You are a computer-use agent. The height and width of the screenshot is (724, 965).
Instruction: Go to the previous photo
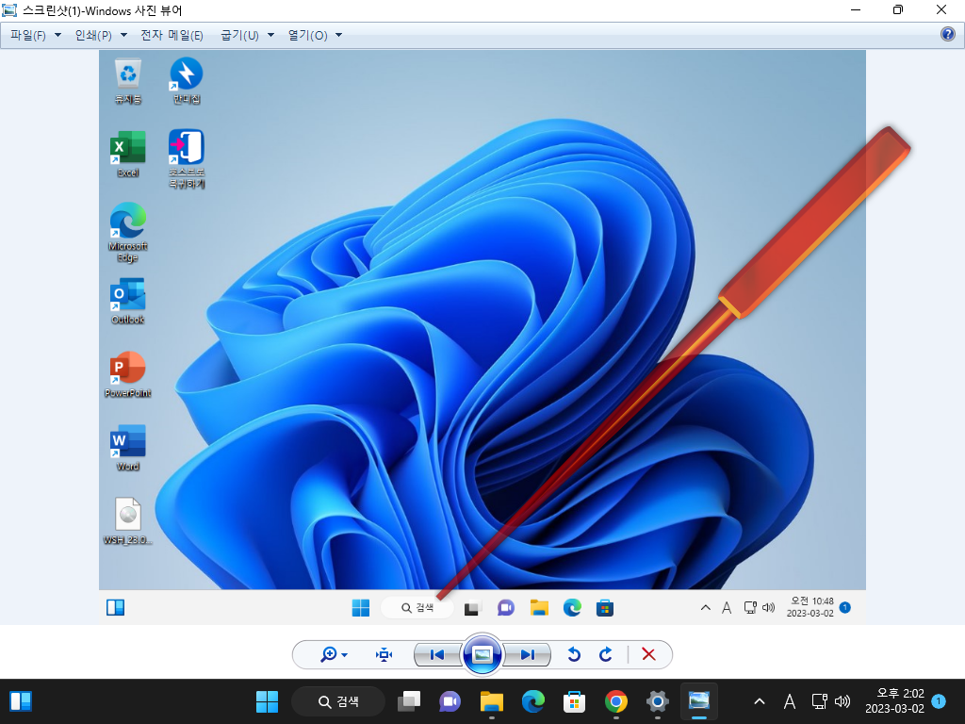pos(437,654)
